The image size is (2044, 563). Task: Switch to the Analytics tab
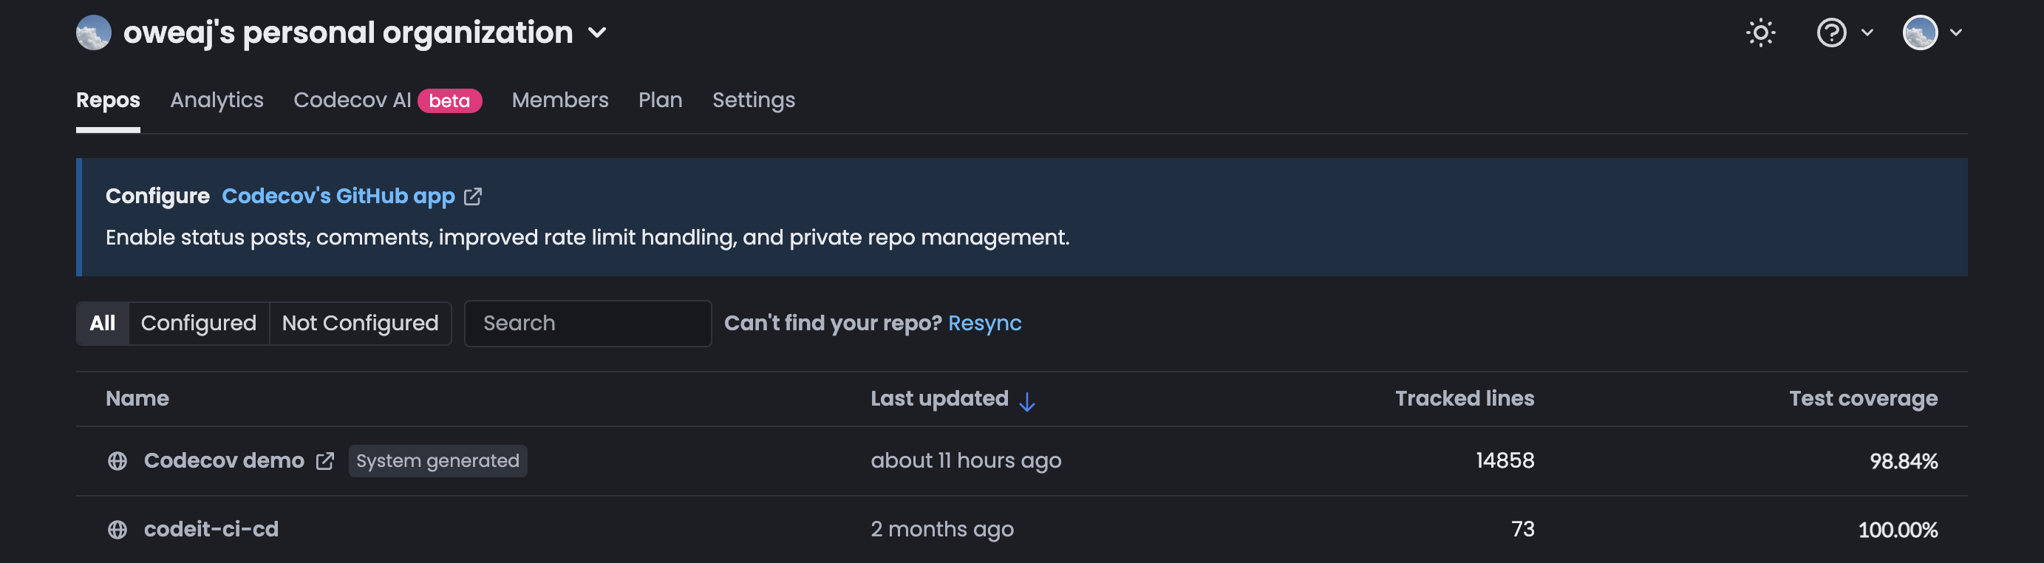[217, 100]
